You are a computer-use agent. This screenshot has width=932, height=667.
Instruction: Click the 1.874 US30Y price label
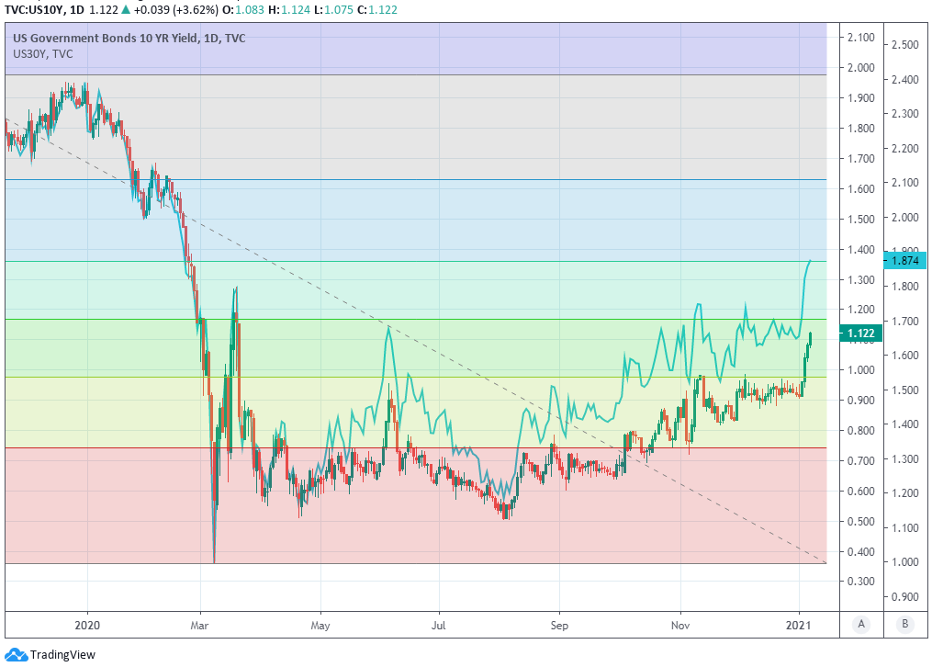[905, 260]
